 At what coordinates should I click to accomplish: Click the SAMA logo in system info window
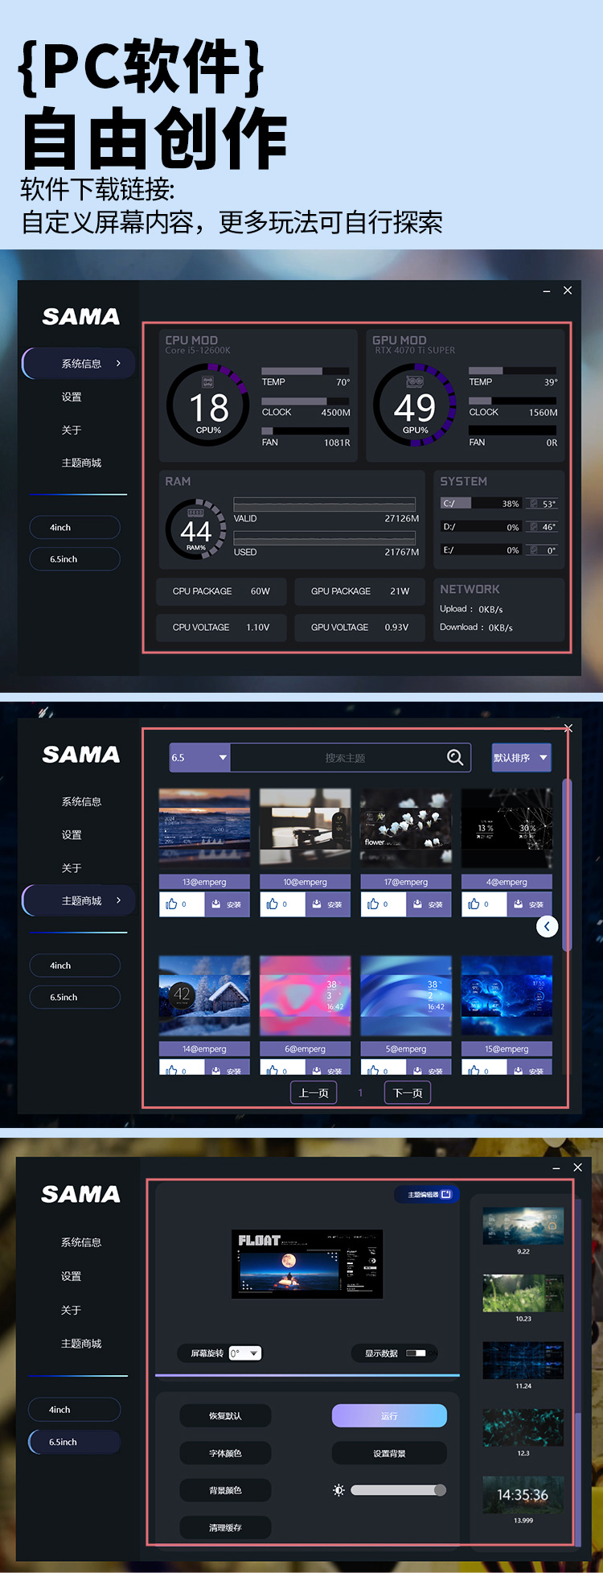(x=81, y=317)
